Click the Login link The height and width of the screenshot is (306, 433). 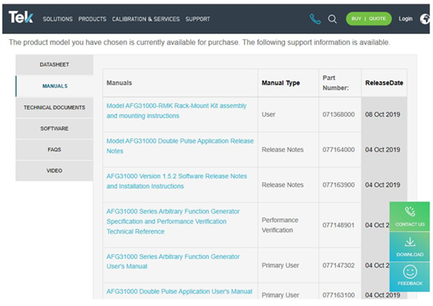405,19
